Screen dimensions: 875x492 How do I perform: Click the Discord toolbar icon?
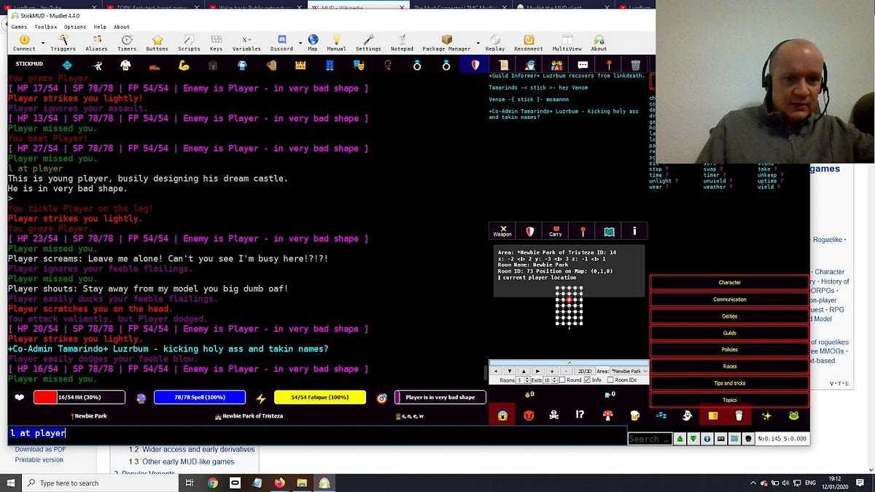coord(281,43)
